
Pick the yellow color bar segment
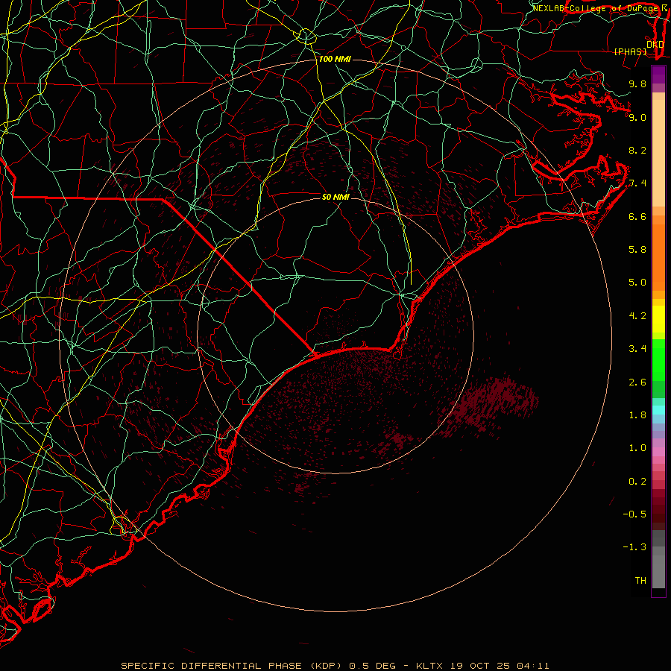click(x=658, y=319)
